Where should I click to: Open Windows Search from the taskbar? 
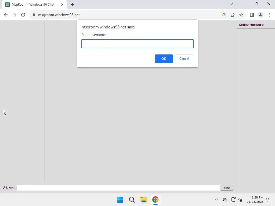pyautogui.click(x=132, y=200)
